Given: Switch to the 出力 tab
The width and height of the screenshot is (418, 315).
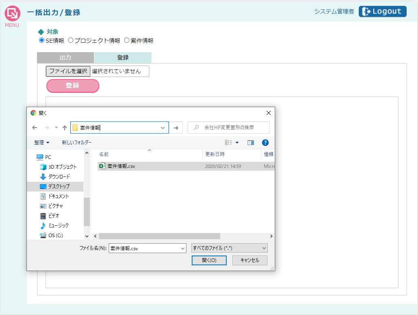Looking at the screenshot, I should (x=66, y=57).
